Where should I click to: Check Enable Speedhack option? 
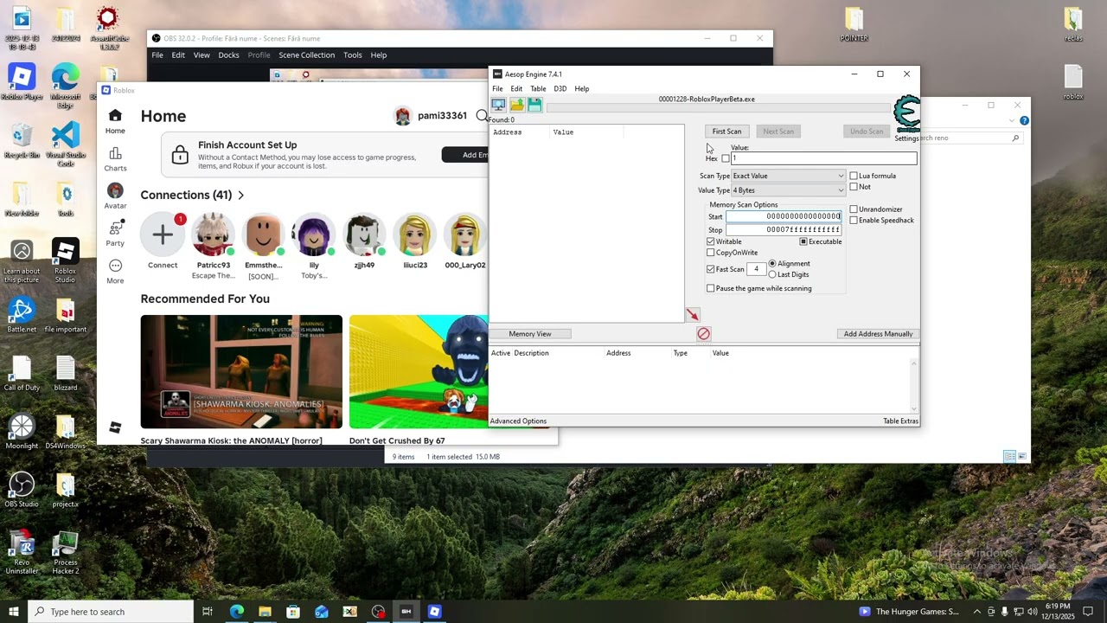tap(854, 221)
